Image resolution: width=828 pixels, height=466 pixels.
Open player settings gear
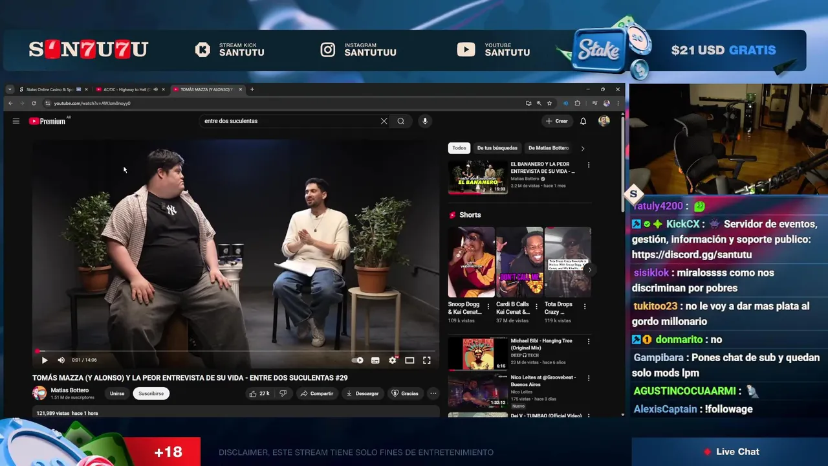393,361
